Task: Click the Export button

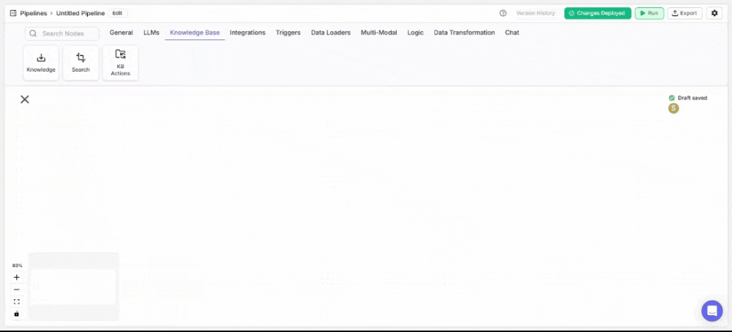Action: point(684,13)
